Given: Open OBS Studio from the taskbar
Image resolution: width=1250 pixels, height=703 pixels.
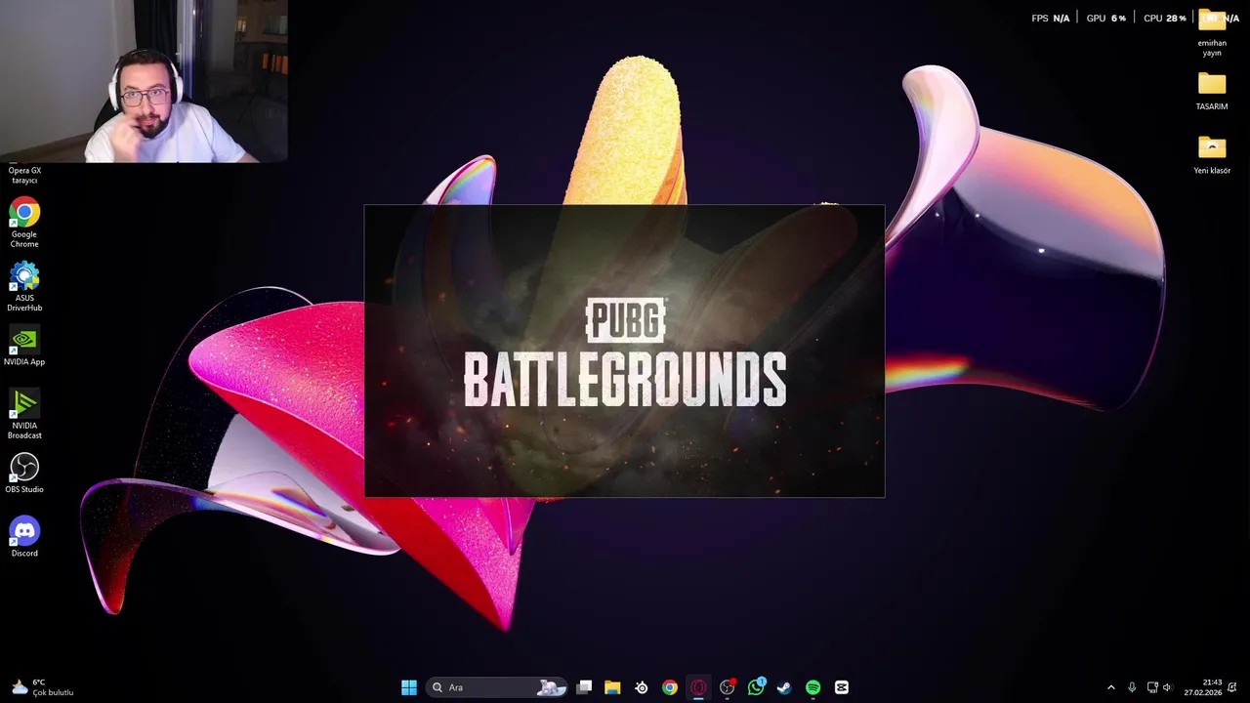Looking at the screenshot, I should (728, 687).
